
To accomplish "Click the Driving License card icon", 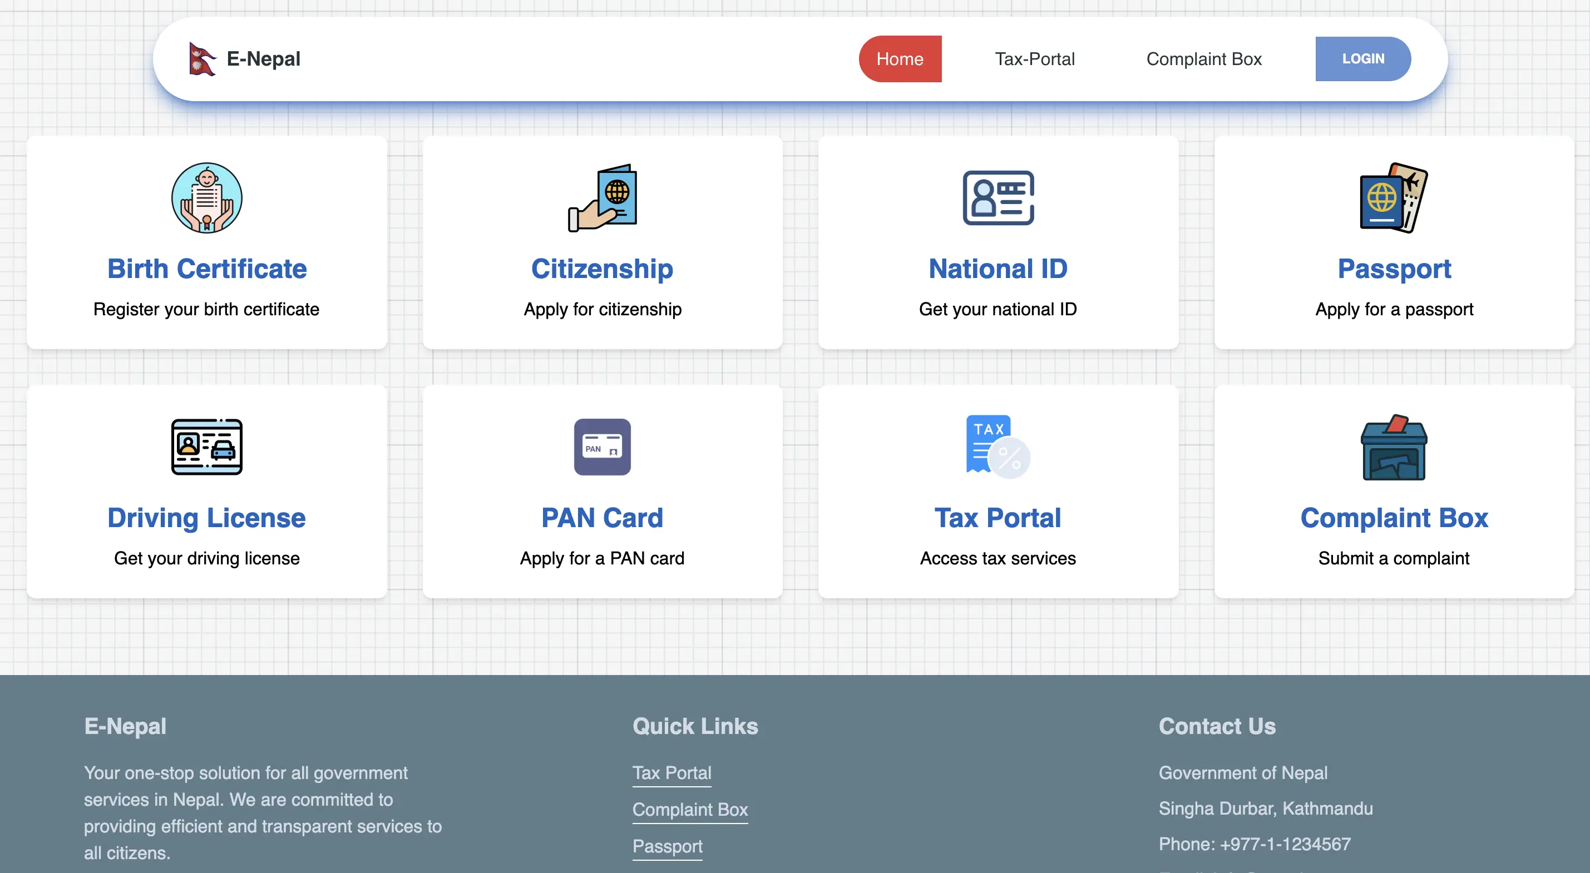I will [207, 447].
